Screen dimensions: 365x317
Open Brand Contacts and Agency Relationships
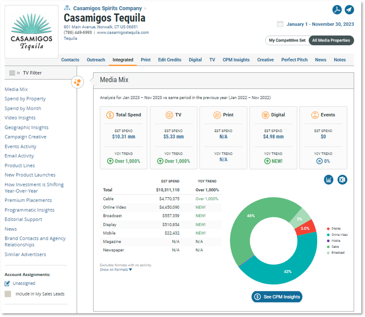click(35, 241)
